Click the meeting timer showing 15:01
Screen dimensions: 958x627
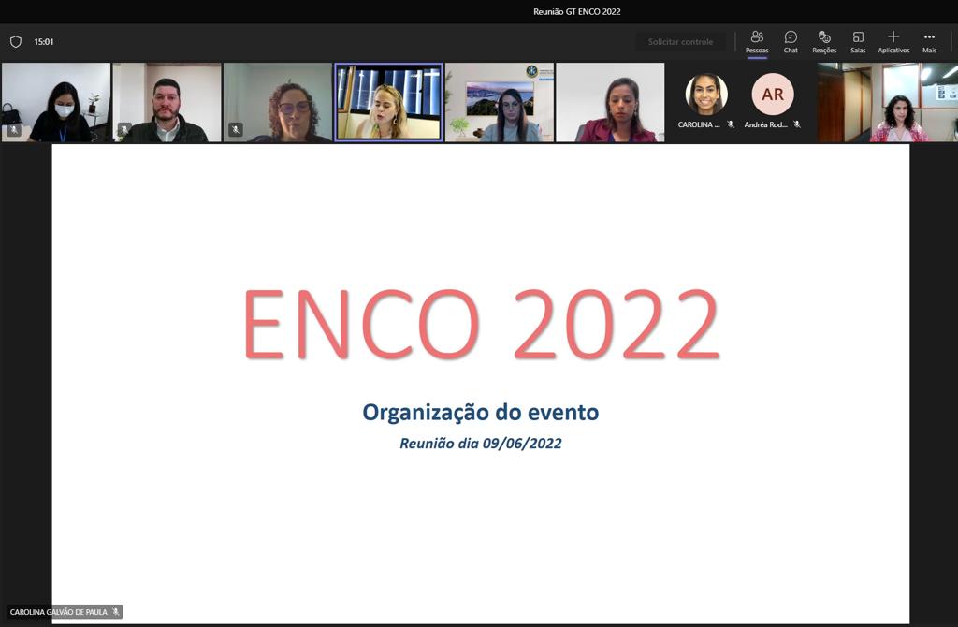43,41
